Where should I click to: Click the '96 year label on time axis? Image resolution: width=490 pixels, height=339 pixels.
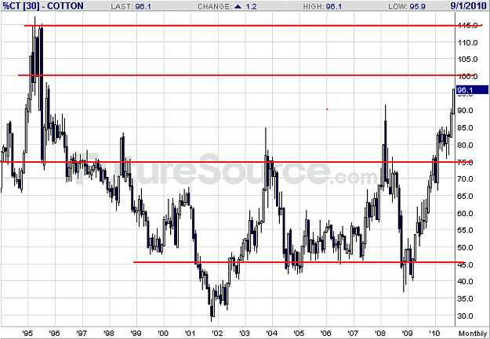(x=54, y=333)
